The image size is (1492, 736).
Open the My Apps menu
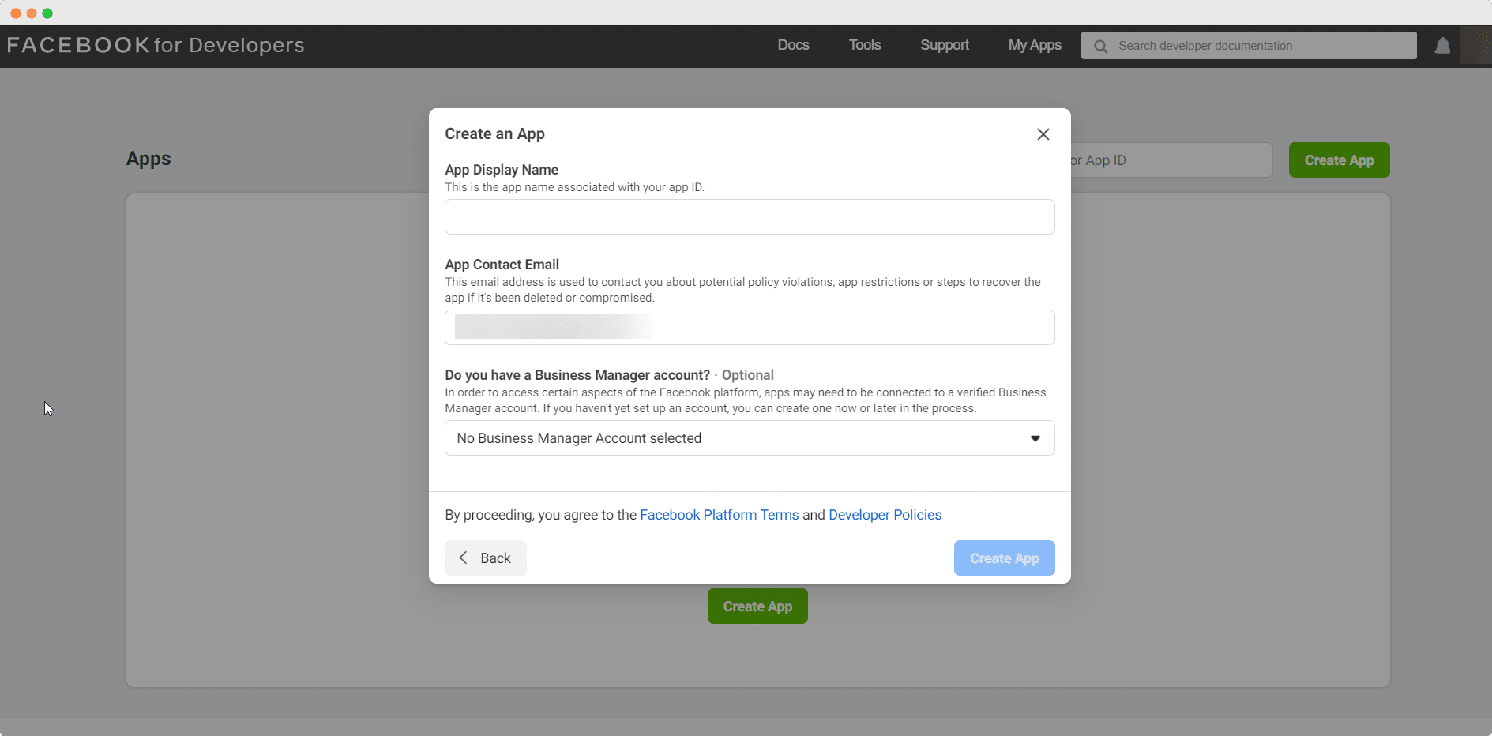click(1035, 45)
